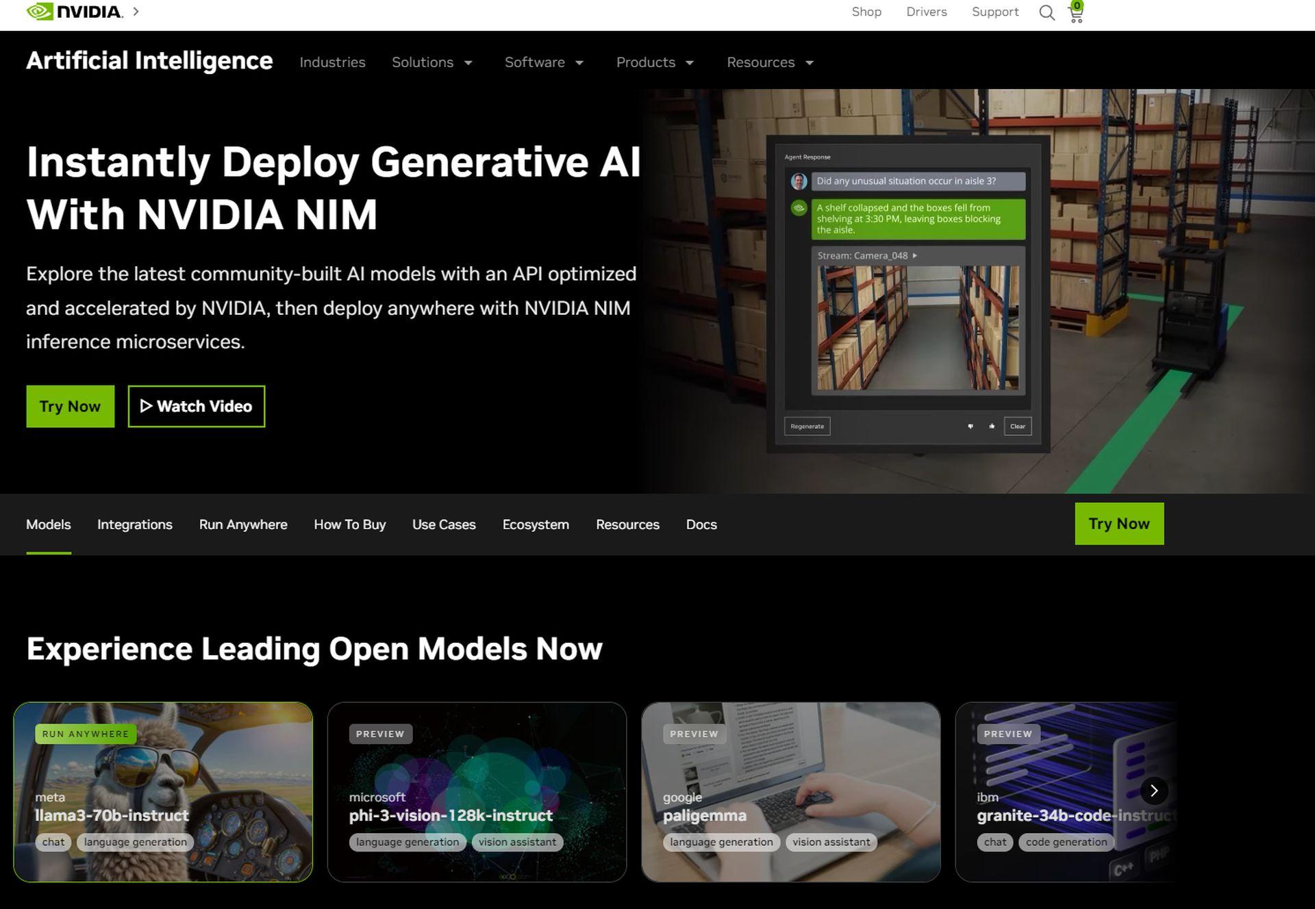Expand the Industries dropdown menu
Image resolution: width=1315 pixels, height=909 pixels.
[331, 62]
